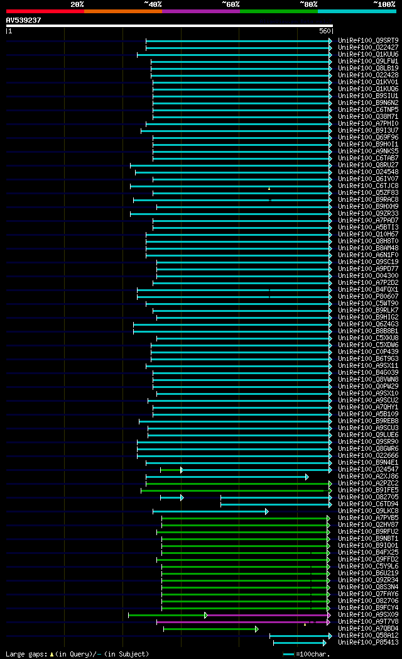This screenshot has width=402, height=659.
Task: Click the purple ~60% identity legend segment
Action: pyautogui.click(x=200, y=11)
